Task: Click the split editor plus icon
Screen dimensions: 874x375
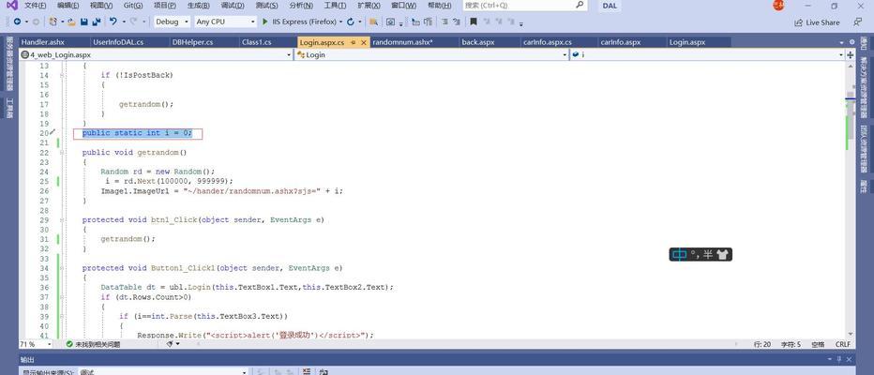Action: pyautogui.click(x=850, y=55)
